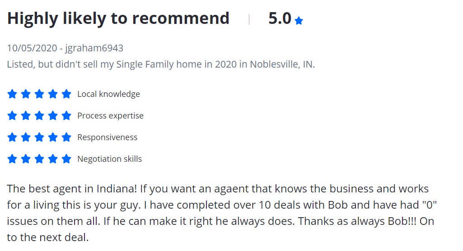Select the second star of Responsiveness
This screenshot has height=251, width=463.
[26, 137]
